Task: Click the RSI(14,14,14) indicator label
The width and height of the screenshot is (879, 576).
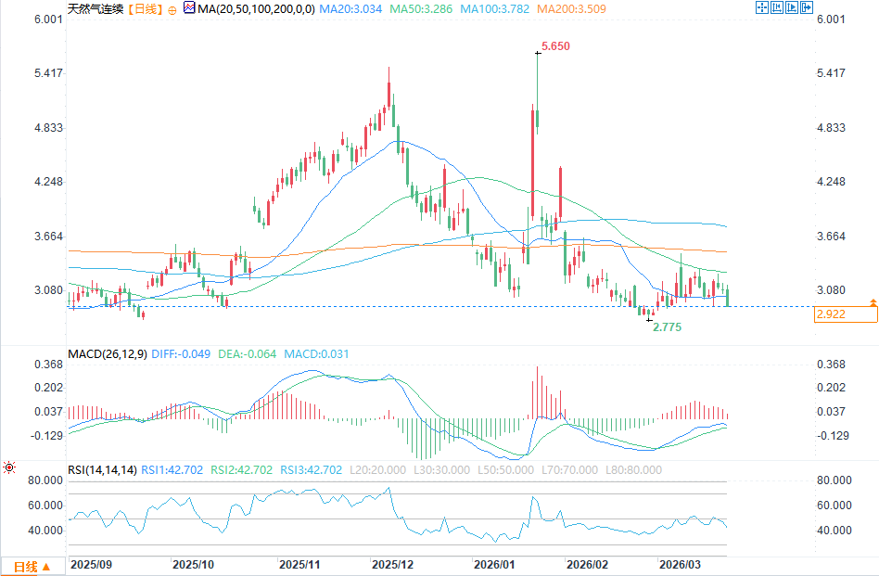Action: pos(103,470)
